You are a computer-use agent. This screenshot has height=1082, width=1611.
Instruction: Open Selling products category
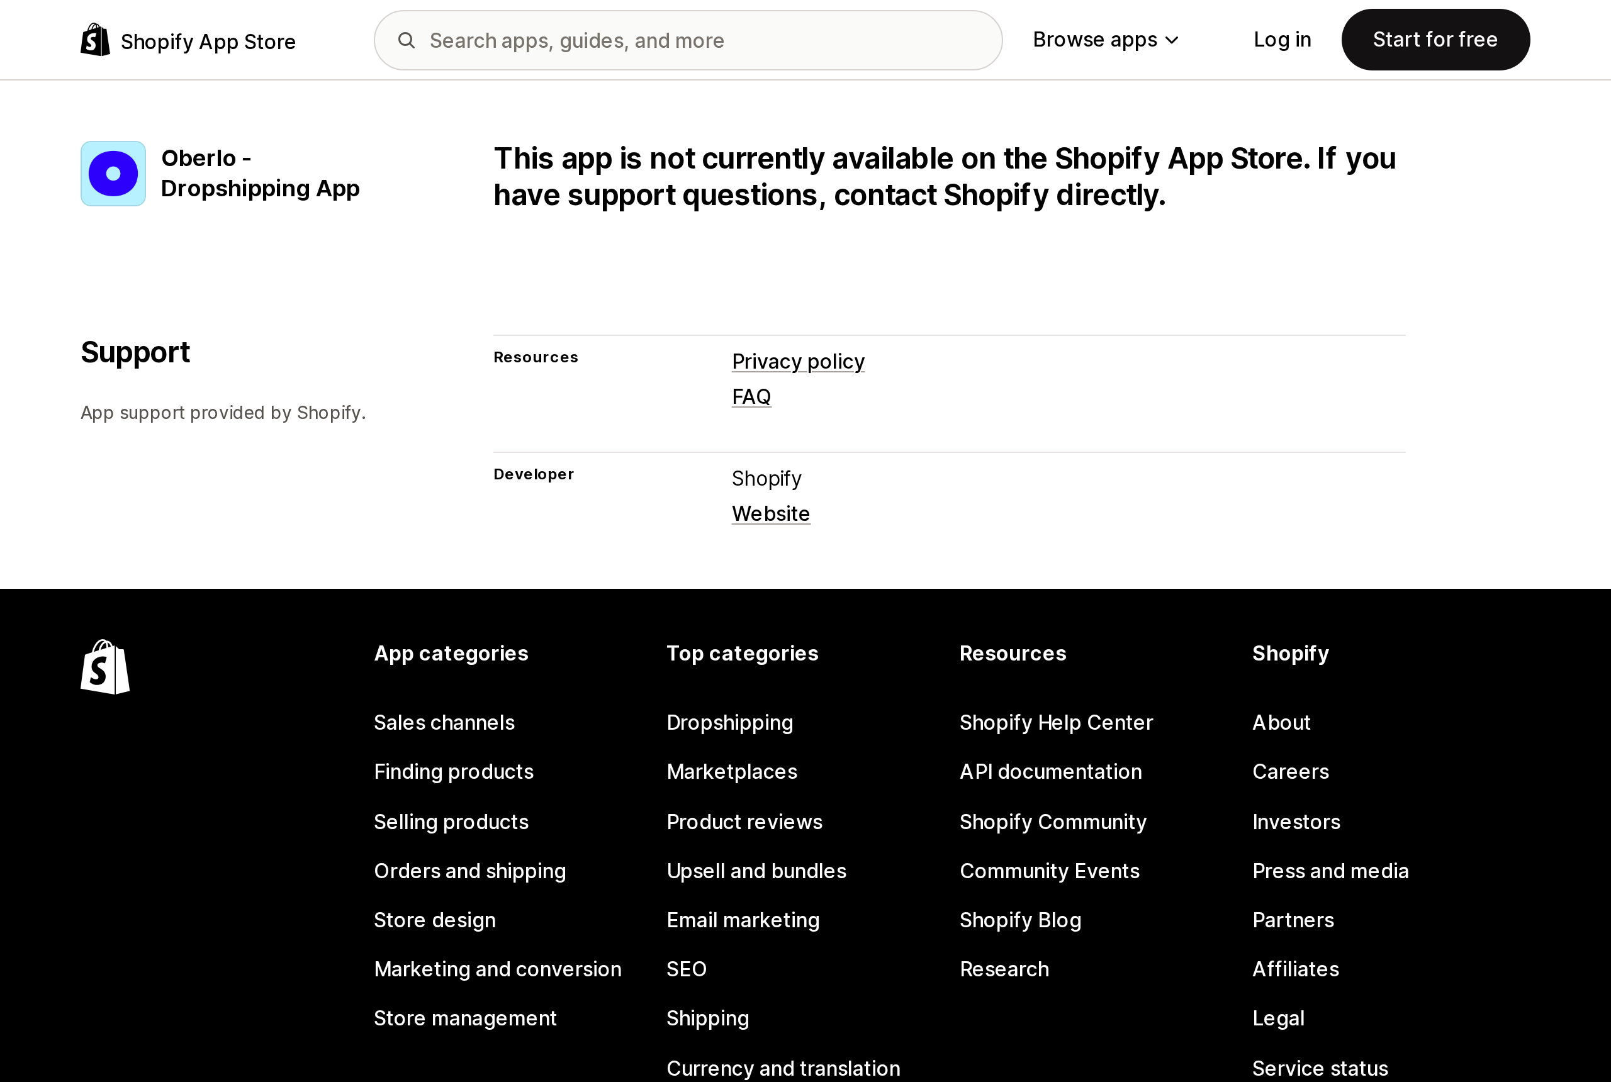click(451, 822)
